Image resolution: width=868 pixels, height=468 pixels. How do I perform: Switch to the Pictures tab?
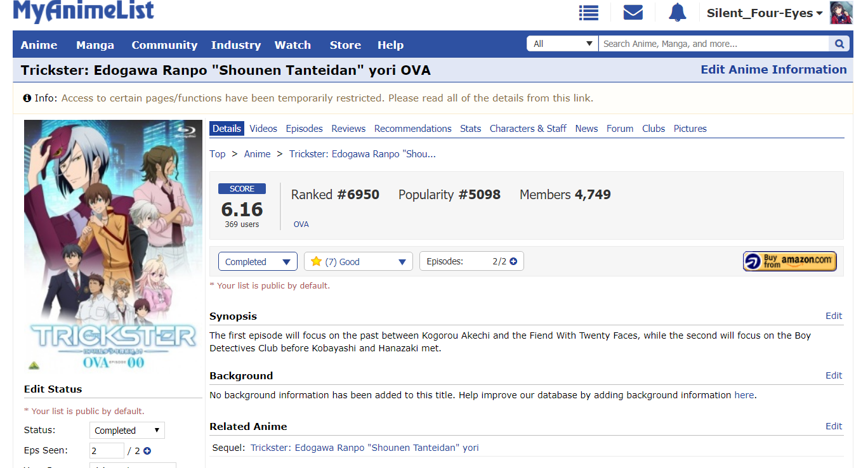pyautogui.click(x=690, y=129)
